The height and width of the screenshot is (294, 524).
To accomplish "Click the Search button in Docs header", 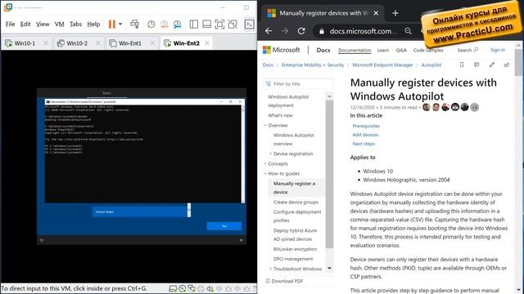I will (x=468, y=50).
